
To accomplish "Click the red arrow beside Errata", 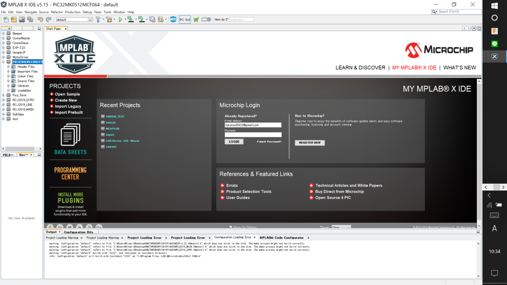I will (x=222, y=185).
